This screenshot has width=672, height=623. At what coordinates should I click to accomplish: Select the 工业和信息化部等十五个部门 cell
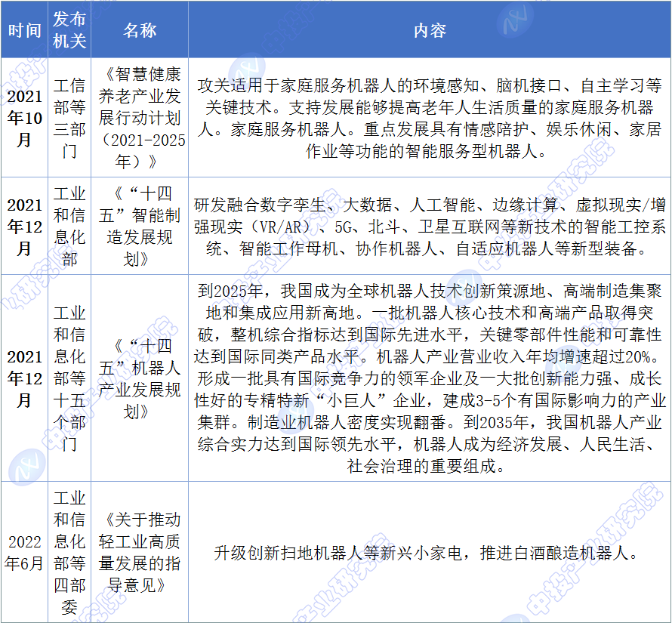[69, 378]
